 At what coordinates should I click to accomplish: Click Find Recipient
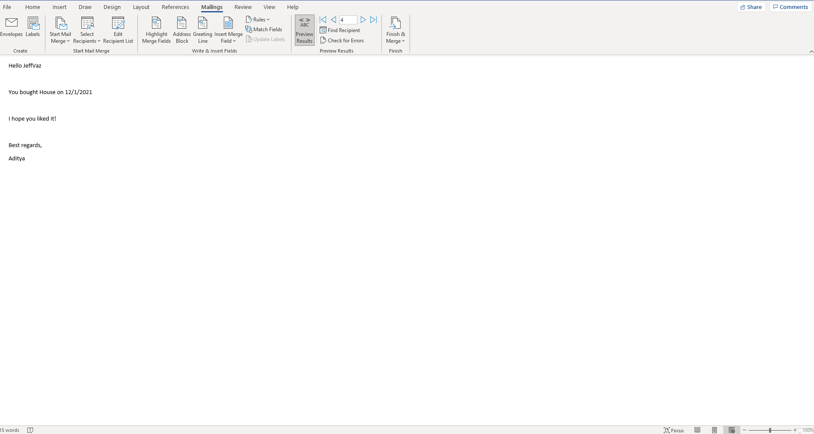coord(340,30)
